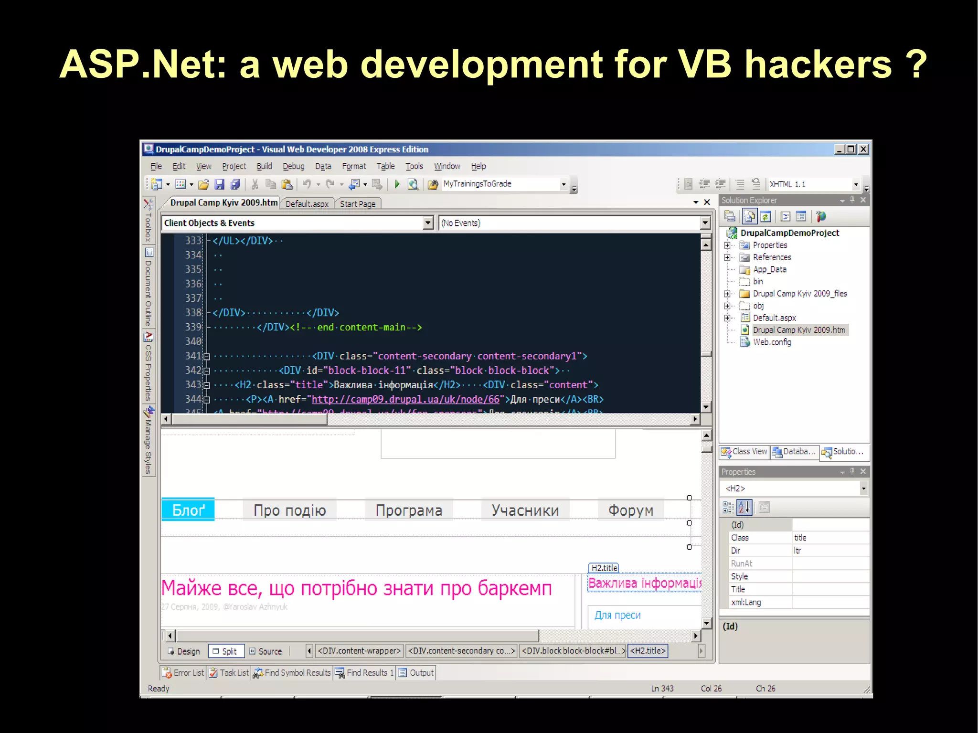Open the <H2> element dropdown in Properties
978x733 pixels.
(x=863, y=489)
